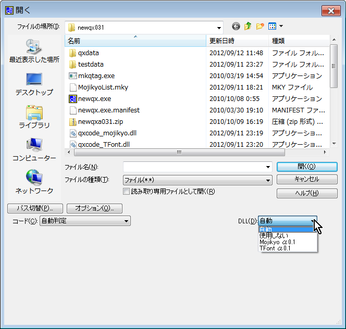This screenshot has width=346, height=329.
Task: Click the newqx031 folder icon in location box
Action: click(71, 28)
